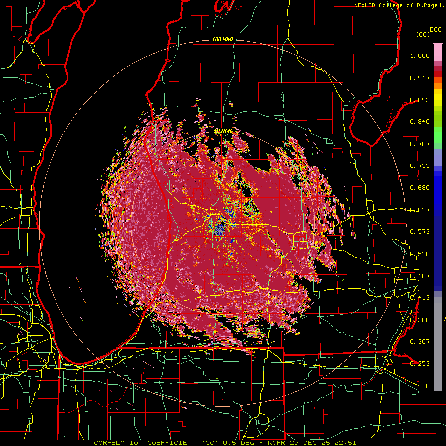
Task: Click the light pink color bar segment at 1.000
Action: pyautogui.click(x=438, y=53)
